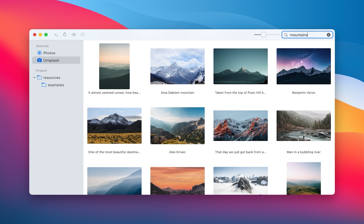Focus the search field containing "mountains"
This screenshot has height=224, width=364.
pos(307,35)
